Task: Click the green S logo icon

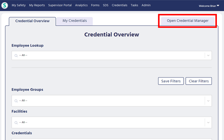Action: coord(5,6)
